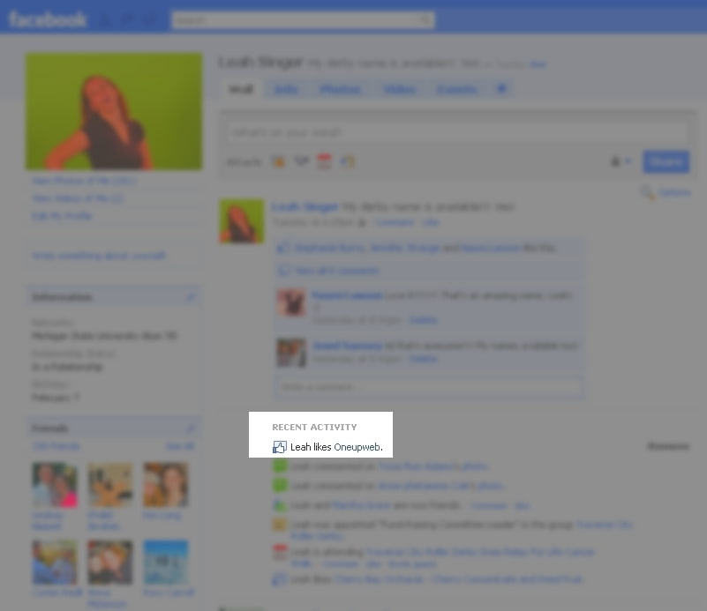Open View all comments link
707x611 pixels.
coord(337,271)
